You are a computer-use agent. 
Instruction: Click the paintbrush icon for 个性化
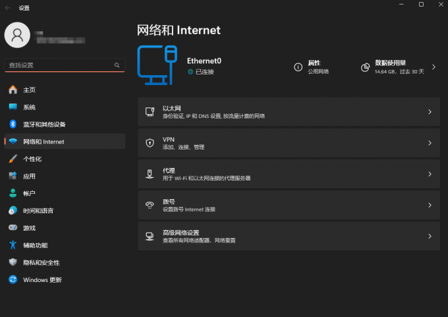click(x=13, y=159)
